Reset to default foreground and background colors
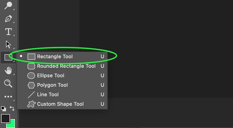 tap(4, 109)
